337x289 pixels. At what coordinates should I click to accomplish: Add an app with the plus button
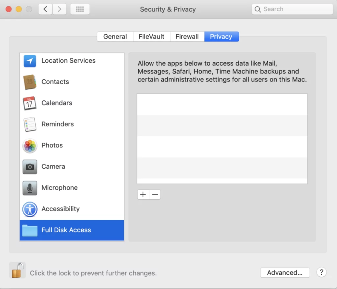click(x=143, y=195)
